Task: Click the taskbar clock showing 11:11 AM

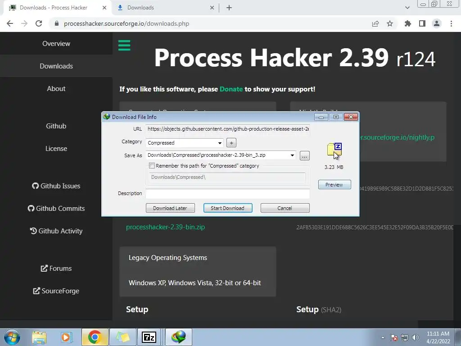Action: [438, 337]
